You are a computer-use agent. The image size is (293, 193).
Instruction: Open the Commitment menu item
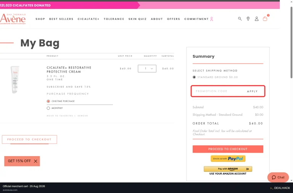tap(196, 19)
